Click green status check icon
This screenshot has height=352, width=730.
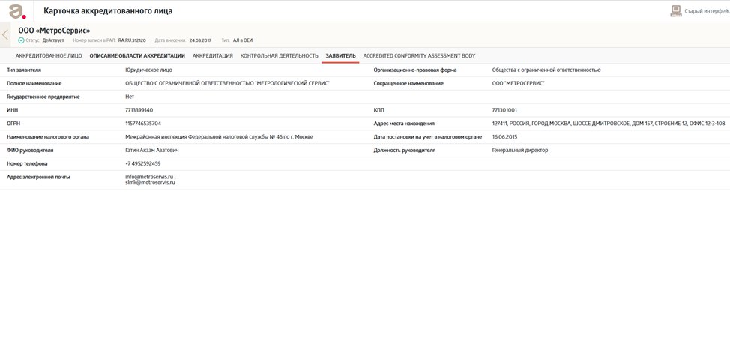click(21, 40)
